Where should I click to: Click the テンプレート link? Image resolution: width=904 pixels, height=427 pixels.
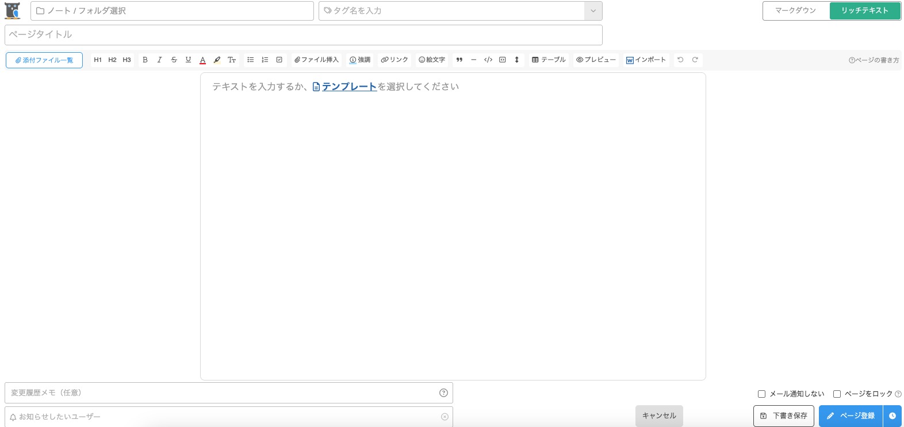tap(348, 87)
